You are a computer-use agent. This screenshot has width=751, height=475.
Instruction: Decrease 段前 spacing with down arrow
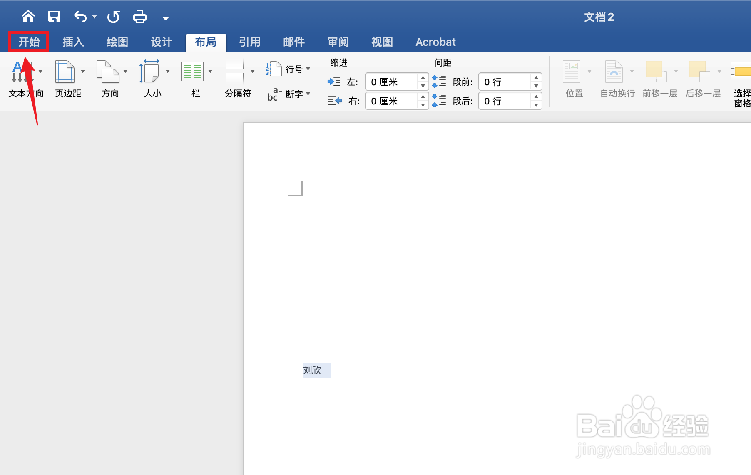pyautogui.click(x=536, y=86)
